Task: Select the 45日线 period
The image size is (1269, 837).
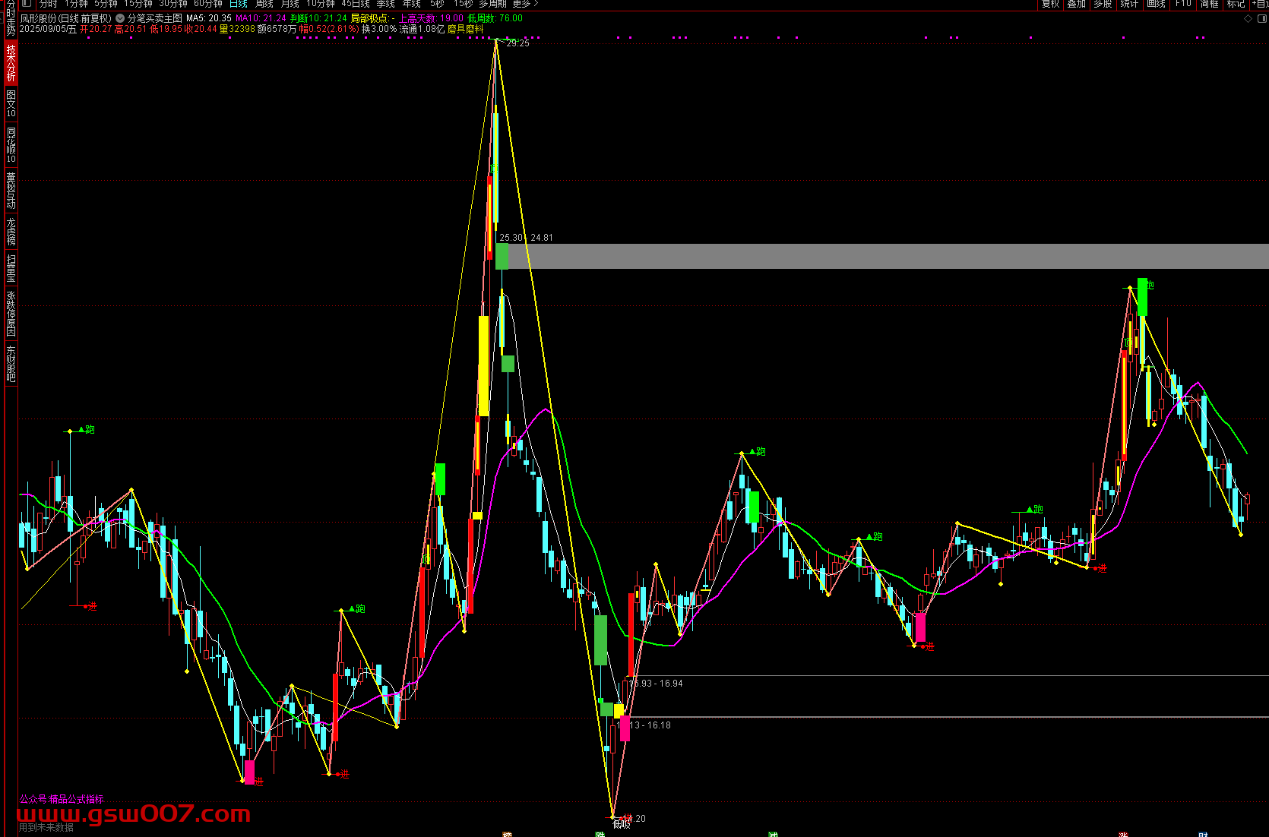Action: pos(356,4)
